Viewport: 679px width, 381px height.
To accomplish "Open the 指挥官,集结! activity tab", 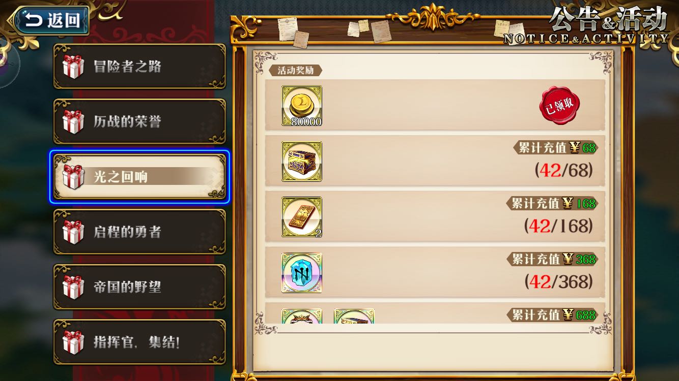I will click(x=139, y=342).
